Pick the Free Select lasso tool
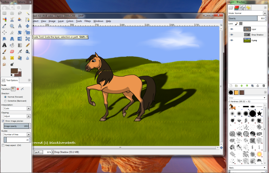Image resolution: width=269 pixels, height=173 pixels. [x=20, y=13]
